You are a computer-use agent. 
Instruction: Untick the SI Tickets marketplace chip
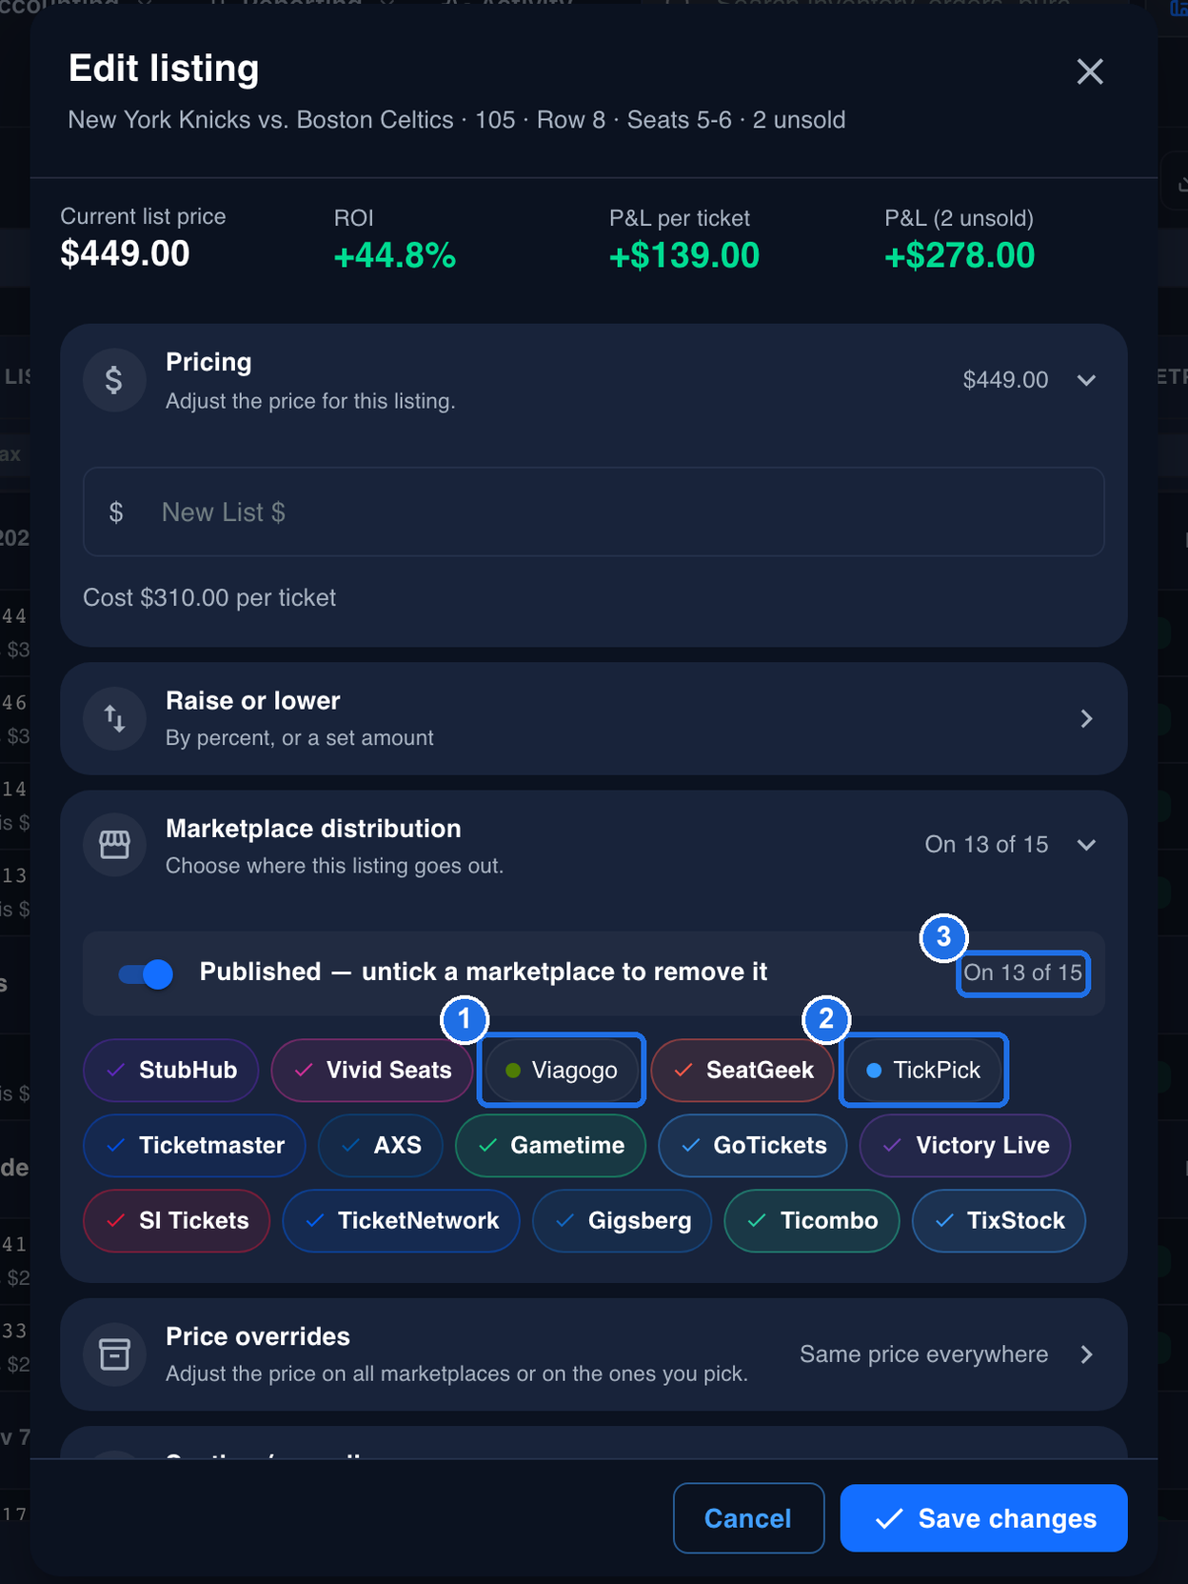coord(177,1220)
